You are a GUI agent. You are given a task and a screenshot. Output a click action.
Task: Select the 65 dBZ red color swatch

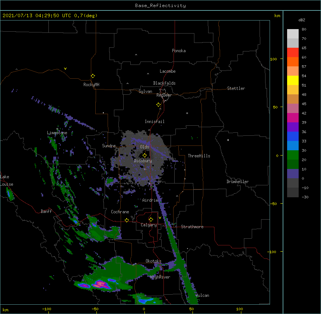pos(293,52)
